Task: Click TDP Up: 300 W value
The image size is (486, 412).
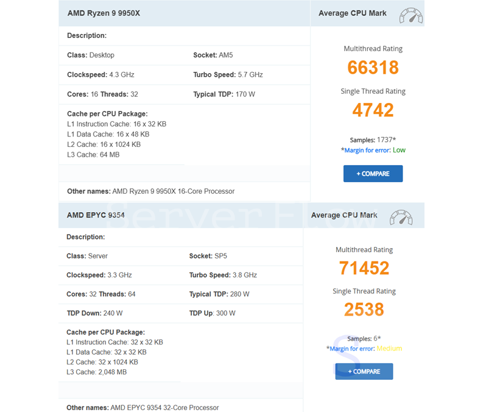Action: (213, 313)
